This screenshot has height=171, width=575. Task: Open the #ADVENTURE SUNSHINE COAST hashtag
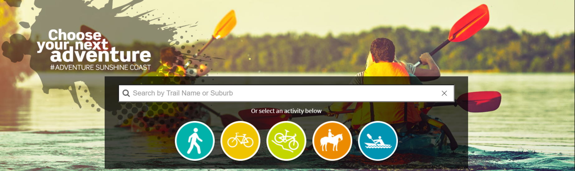click(100, 67)
